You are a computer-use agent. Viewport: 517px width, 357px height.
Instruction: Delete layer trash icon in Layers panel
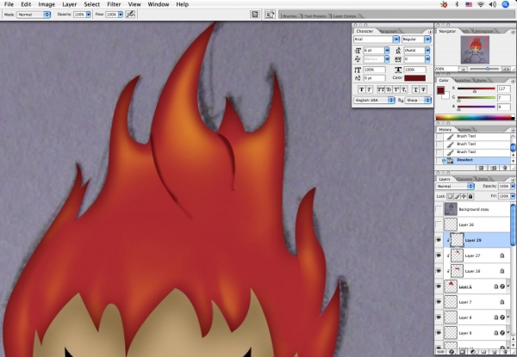(505, 353)
